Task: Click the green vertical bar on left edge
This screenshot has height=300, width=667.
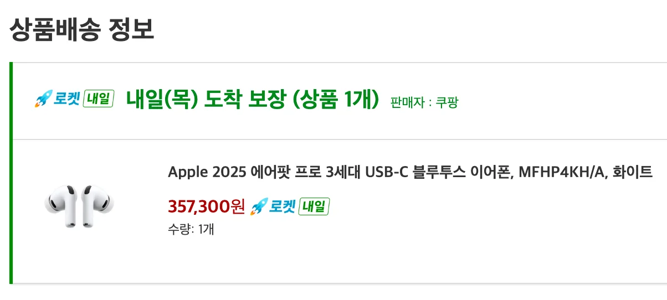Action: tap(11, 173)
